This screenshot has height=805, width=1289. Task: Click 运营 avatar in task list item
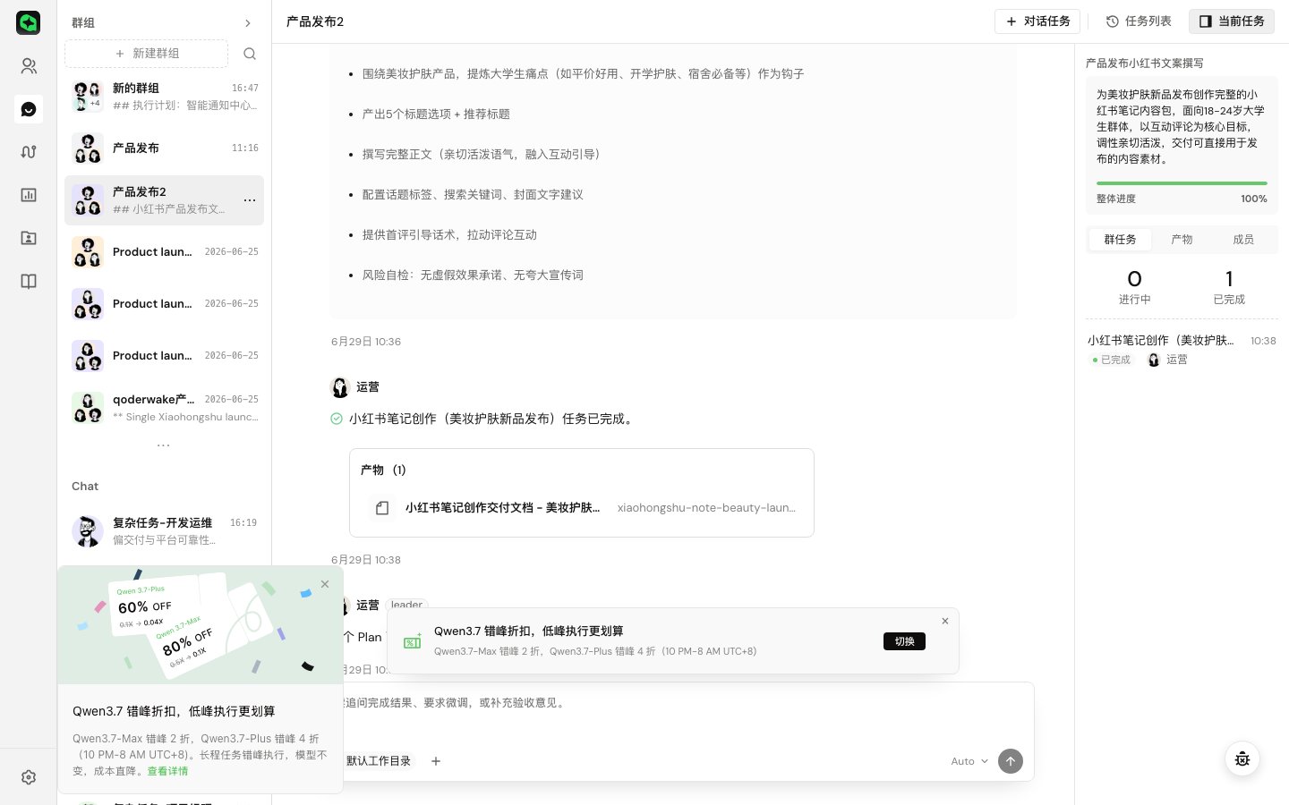pos(1154,360)
